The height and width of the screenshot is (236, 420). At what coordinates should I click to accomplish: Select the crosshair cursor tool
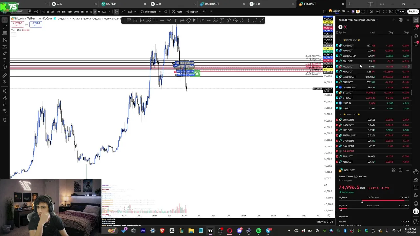5,20
